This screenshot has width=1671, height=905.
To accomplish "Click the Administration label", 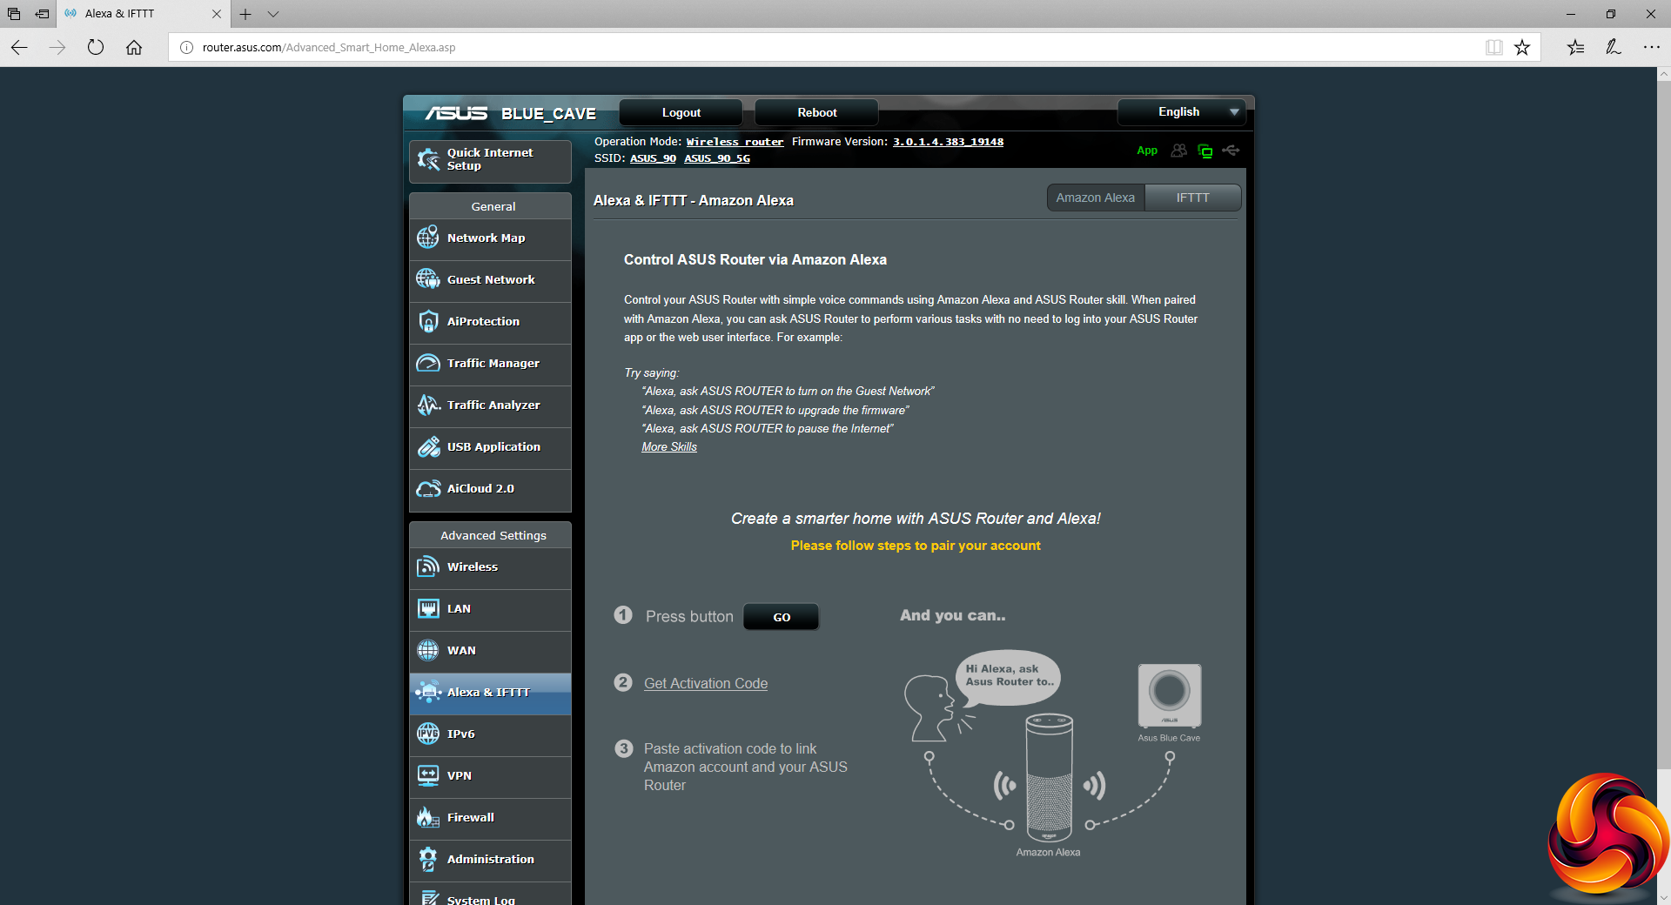I will click(490, 859).
